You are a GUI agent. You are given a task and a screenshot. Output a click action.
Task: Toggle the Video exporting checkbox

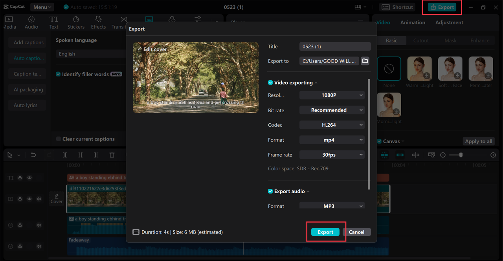click(x=270, y=82)
